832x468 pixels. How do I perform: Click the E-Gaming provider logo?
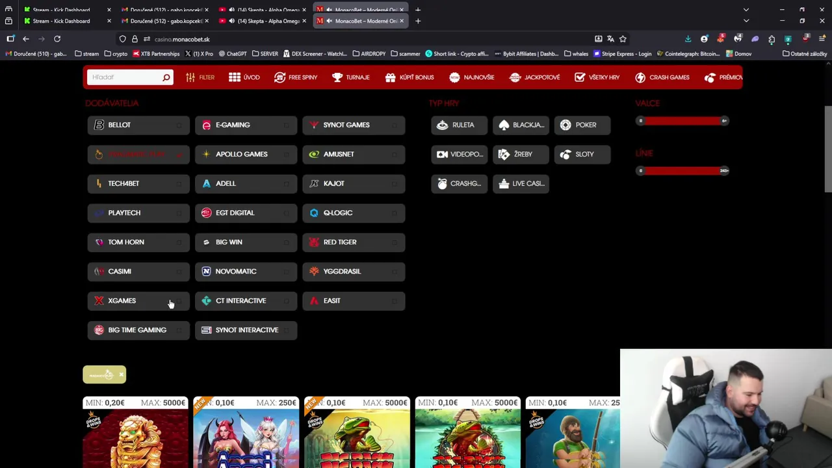(207, 125)
